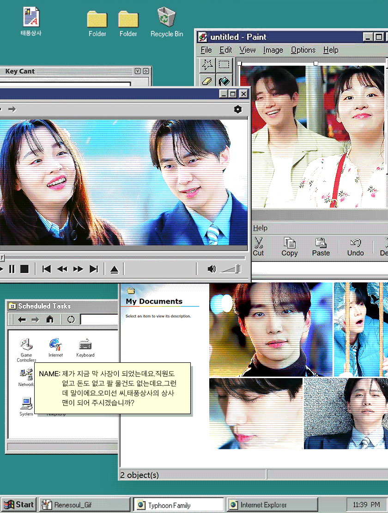Open the Image menu in Paint
Screen dimensions: 388x513
coord(273,50)
